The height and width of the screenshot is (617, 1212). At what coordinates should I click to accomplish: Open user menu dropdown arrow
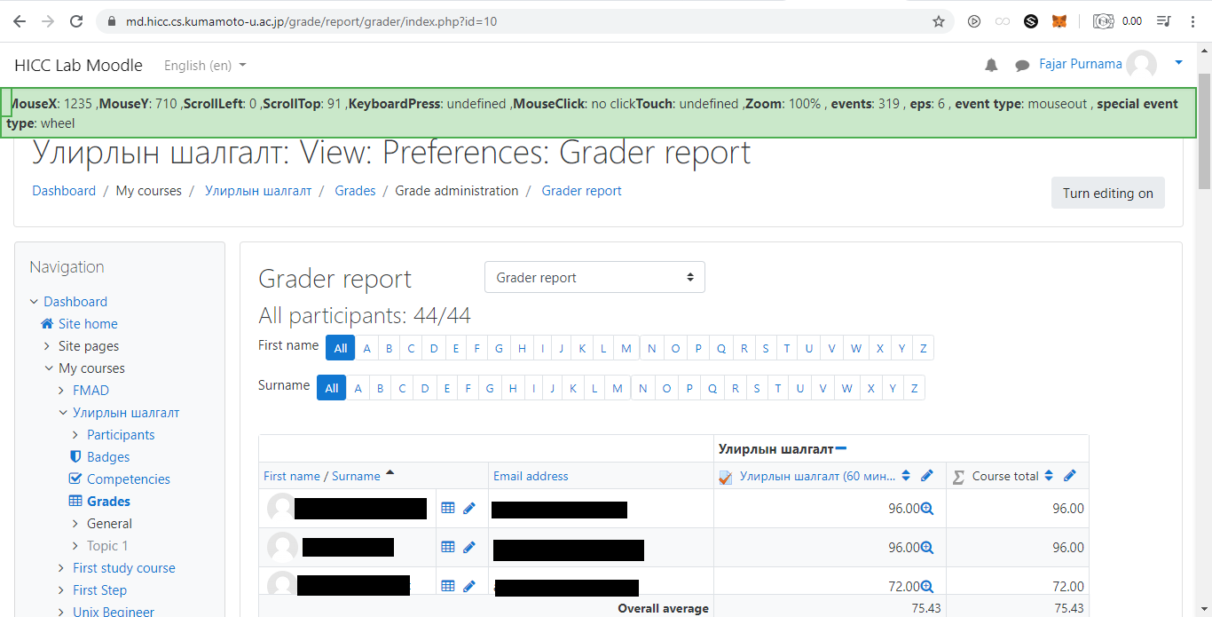point(1179,63)
